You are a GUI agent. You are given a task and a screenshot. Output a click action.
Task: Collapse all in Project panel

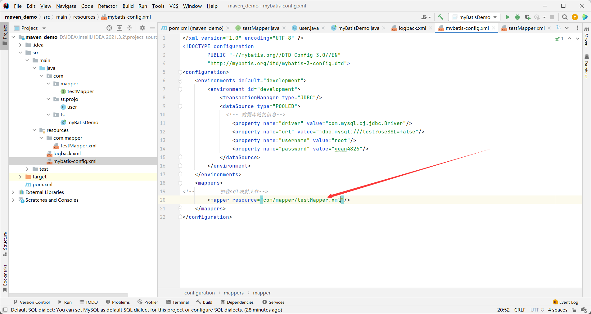129,28
